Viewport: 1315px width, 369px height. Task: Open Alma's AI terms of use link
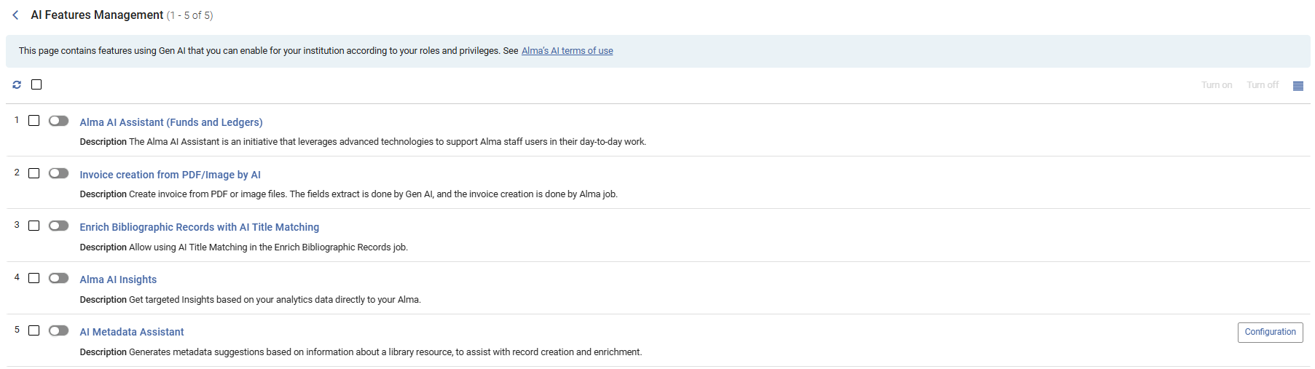567,51
